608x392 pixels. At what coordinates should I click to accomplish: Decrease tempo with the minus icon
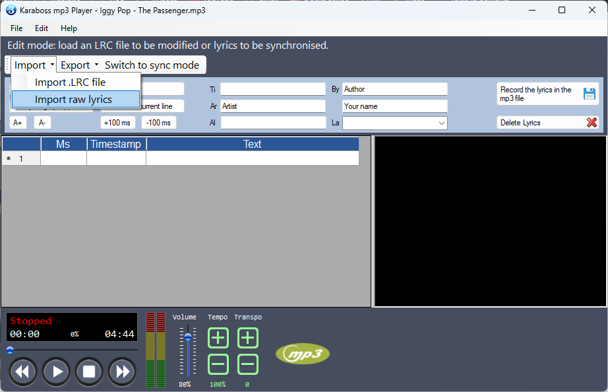(218, 364)
